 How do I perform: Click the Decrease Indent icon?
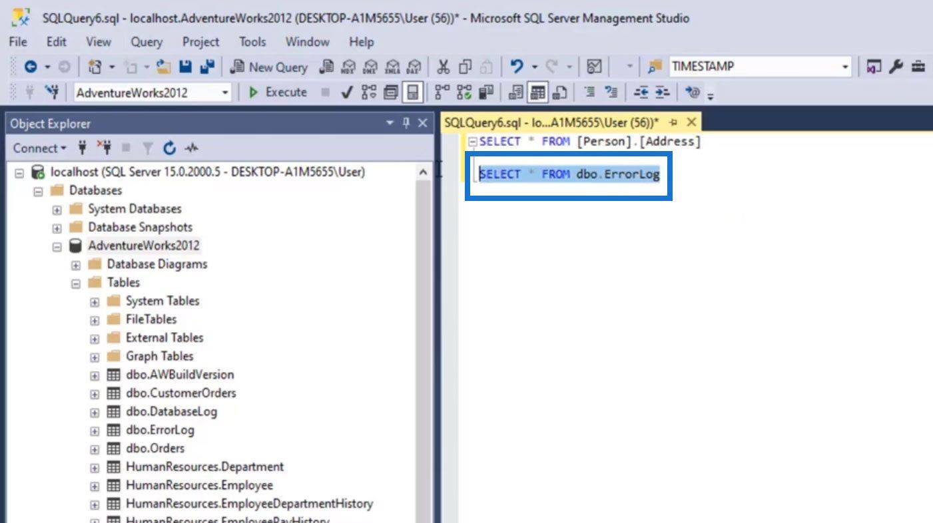[641, 92]
